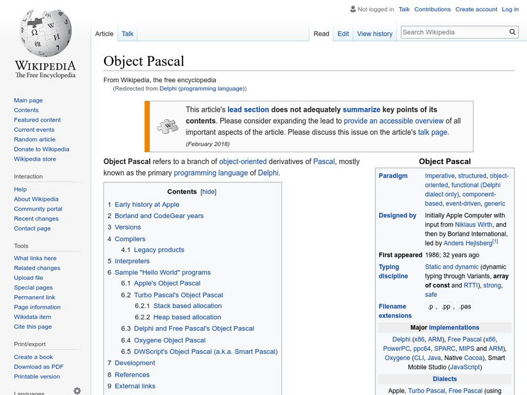Click the lead section link in notice
The width and height of the screenshot is (527, 395).
click(248, 109)
